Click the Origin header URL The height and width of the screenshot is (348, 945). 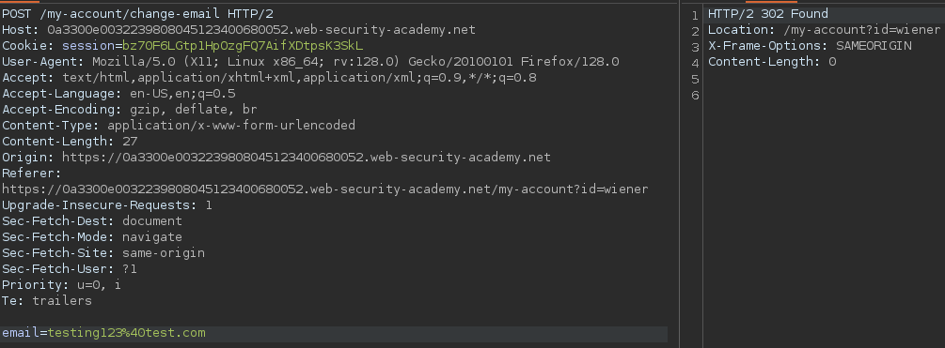[x=307, y=158]
